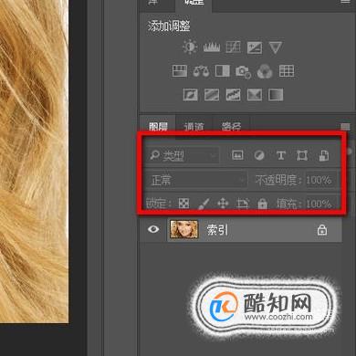Add a Levels adjustment layer

point(212,47)
